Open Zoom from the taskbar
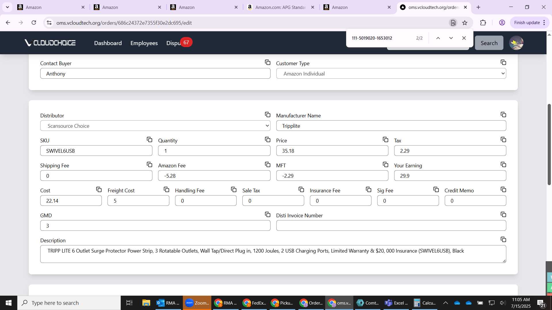Viewport: 552px width, 310px height. [x=197, y=303]
